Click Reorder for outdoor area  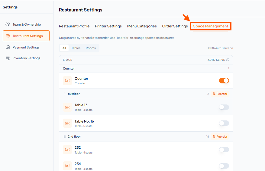[x=220, y=94]
